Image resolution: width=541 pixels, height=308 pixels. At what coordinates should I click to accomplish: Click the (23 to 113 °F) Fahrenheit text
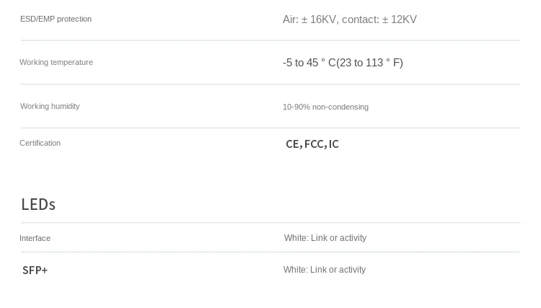tap(371, 63)
